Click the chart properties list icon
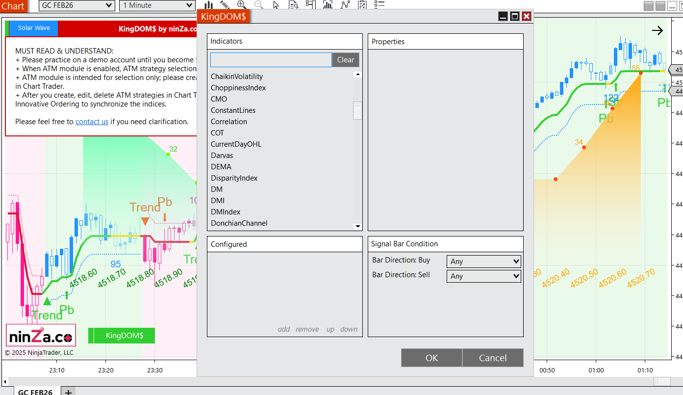 click(x=379, y=5)
